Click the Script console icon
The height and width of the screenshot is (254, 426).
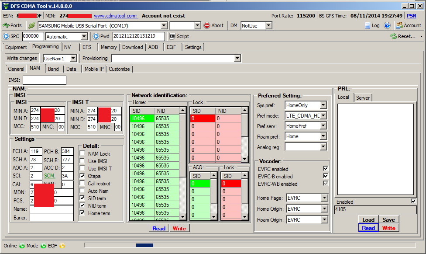coord(172,36)
